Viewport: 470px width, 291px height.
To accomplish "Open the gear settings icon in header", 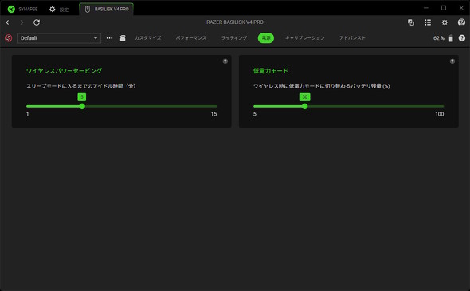I will click(x=445, y=22).
